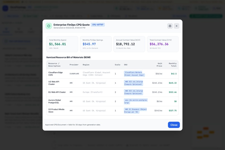
Task: Click the Aurora Global PostgreSQL row name
Action: click(55, 101)
